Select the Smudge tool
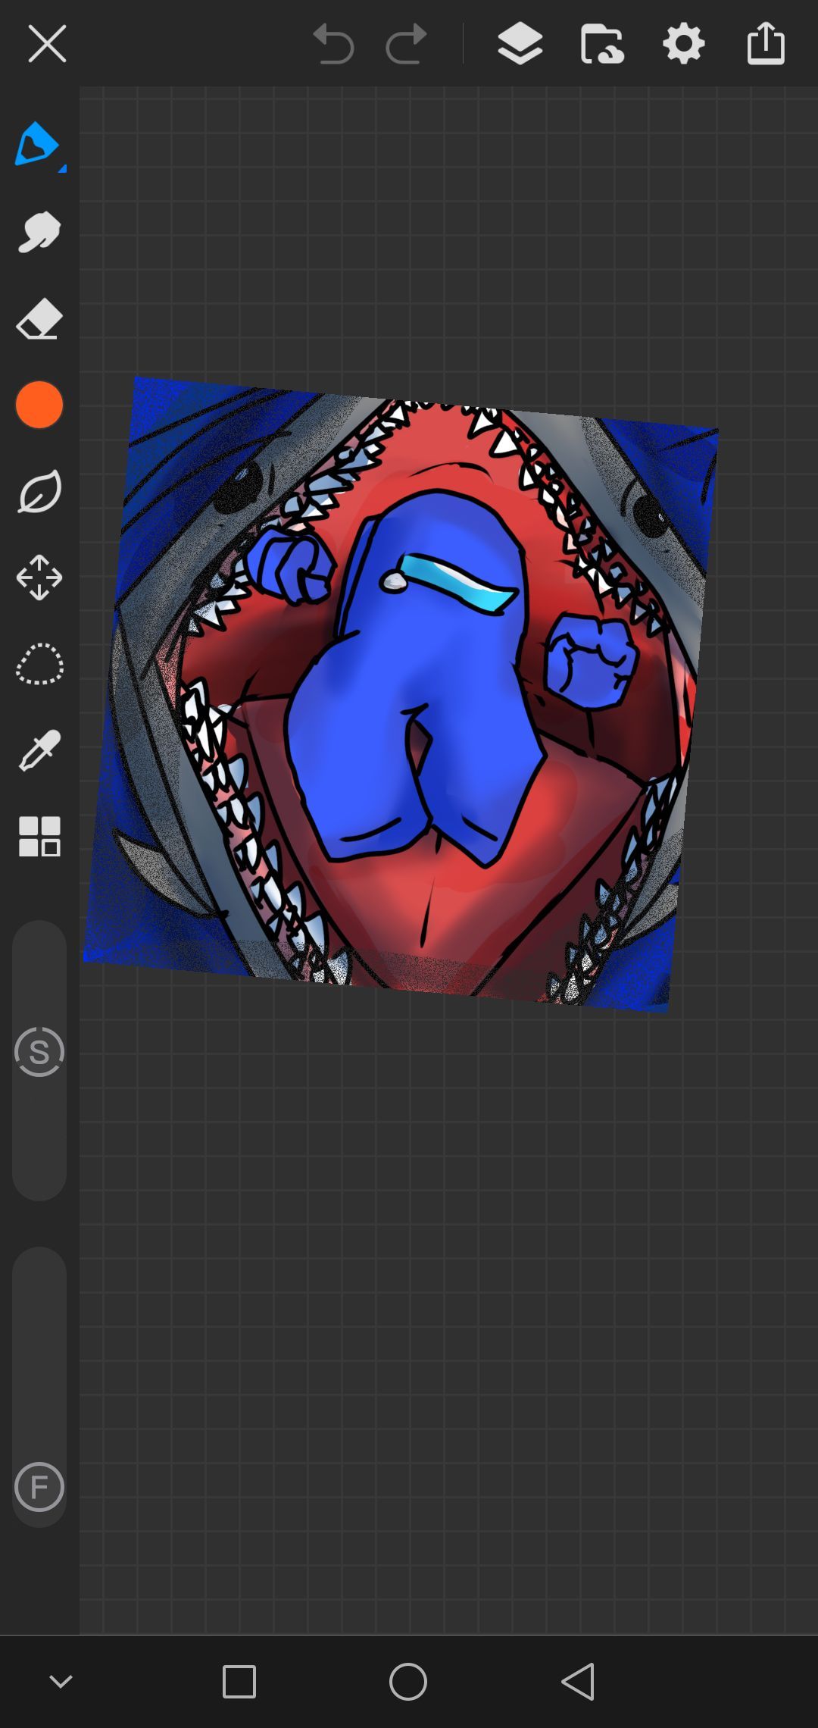 tap(39, 231)
